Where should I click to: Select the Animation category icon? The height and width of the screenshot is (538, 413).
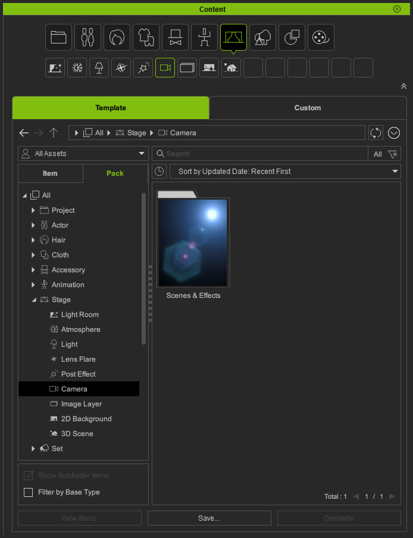[x=204, y=37]
